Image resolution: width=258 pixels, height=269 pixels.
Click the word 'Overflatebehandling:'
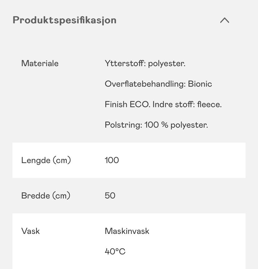click(x=145, y=84)
